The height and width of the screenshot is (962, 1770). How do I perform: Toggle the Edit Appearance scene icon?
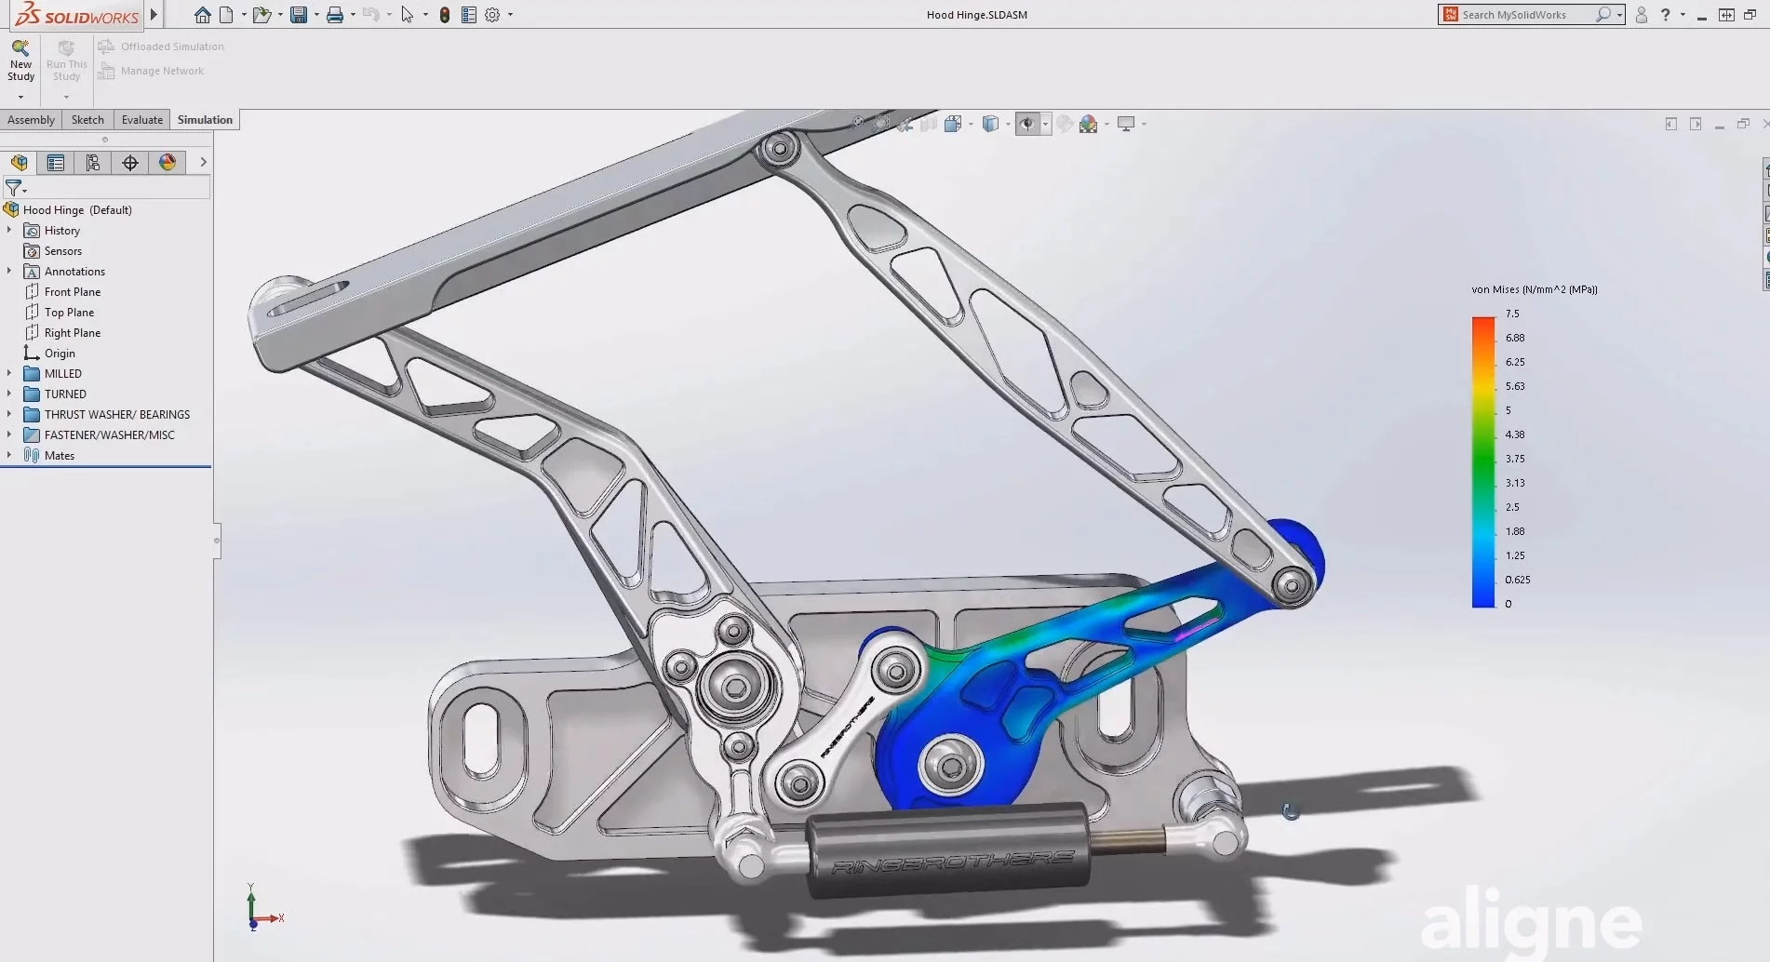(x=1087, y=124)
